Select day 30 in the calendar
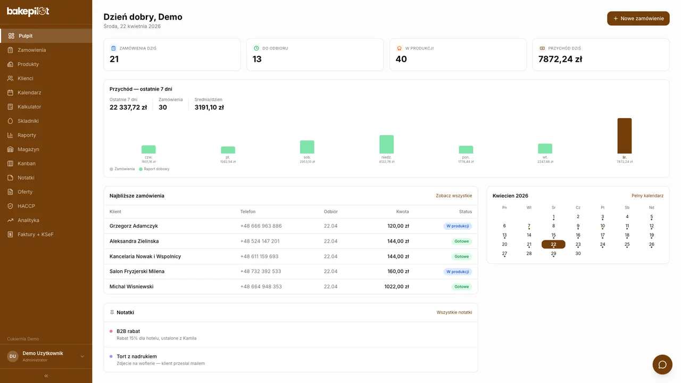This screenshot has width=681, height=383. pos(578,254)
